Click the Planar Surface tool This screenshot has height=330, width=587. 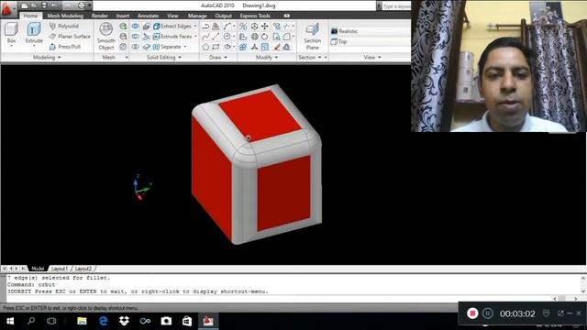pos(70,37)
